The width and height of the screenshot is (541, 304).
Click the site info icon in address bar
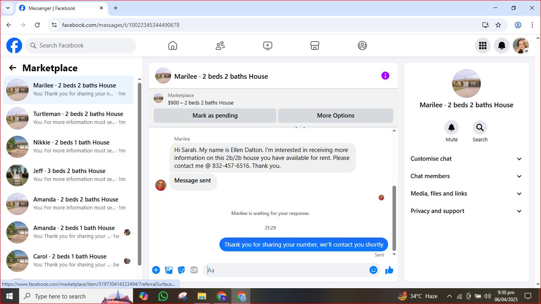click(55, 25)
